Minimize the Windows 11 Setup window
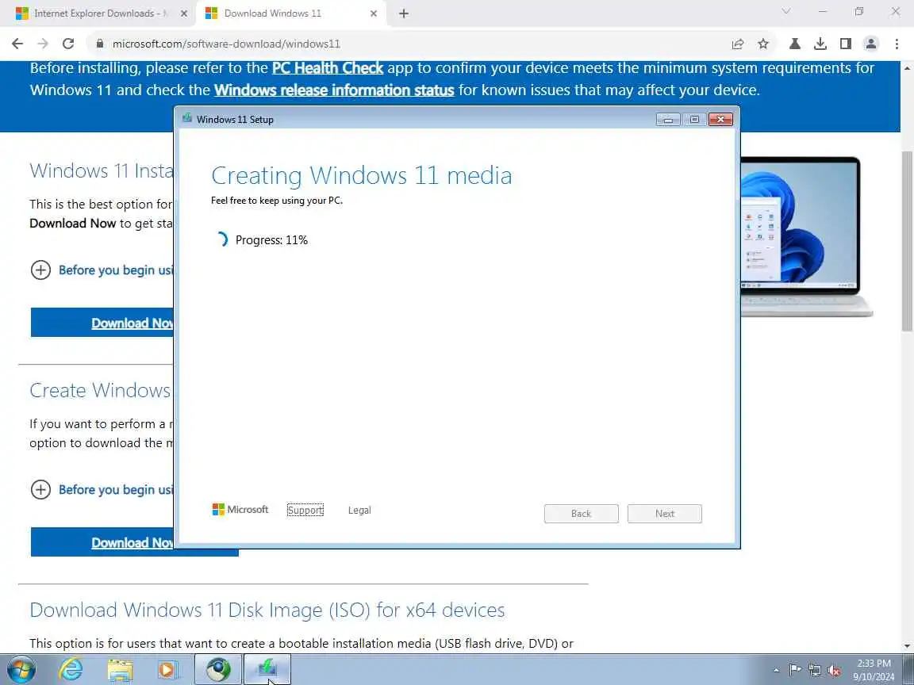Viewport: 914px width, 685px height. (668, 120)
